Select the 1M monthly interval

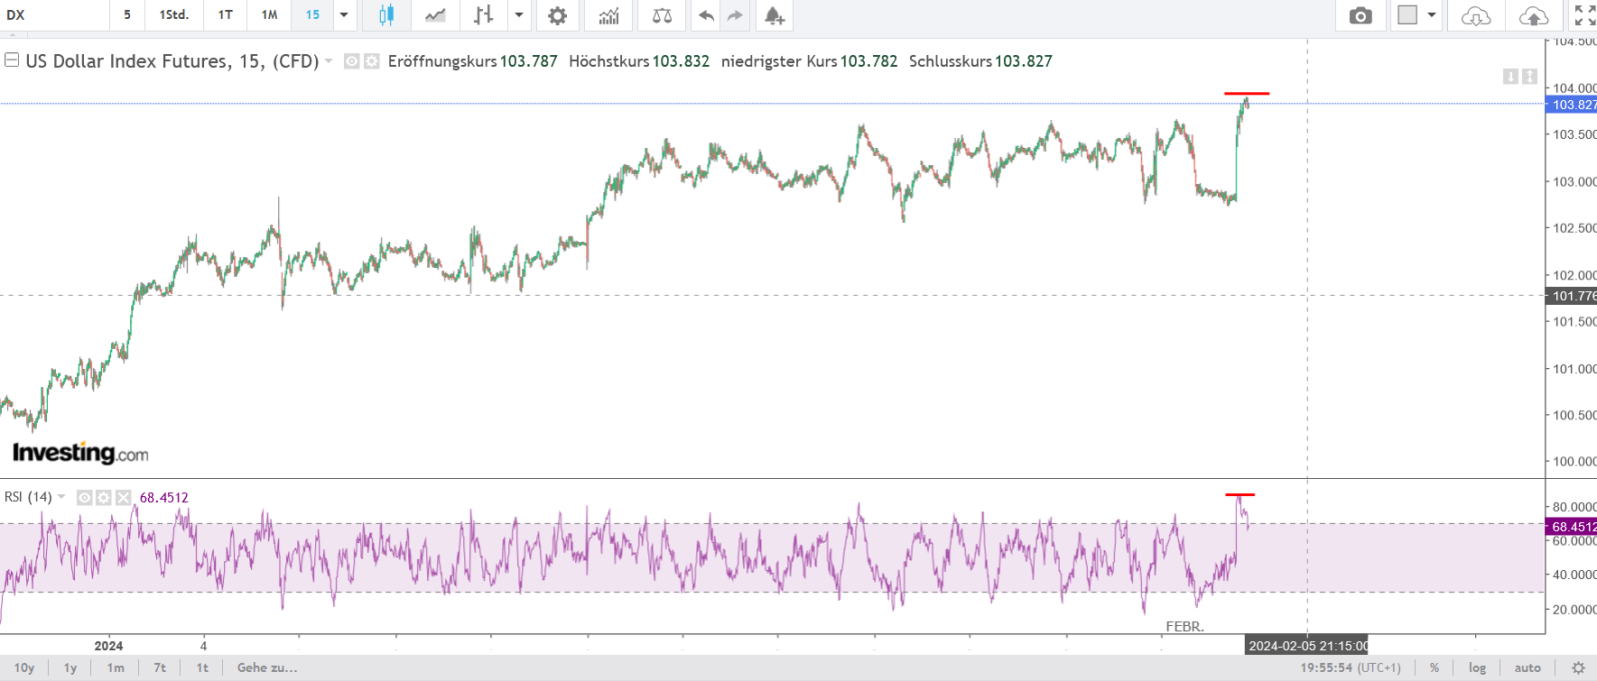pyautogui.click(x=269, y=15)
